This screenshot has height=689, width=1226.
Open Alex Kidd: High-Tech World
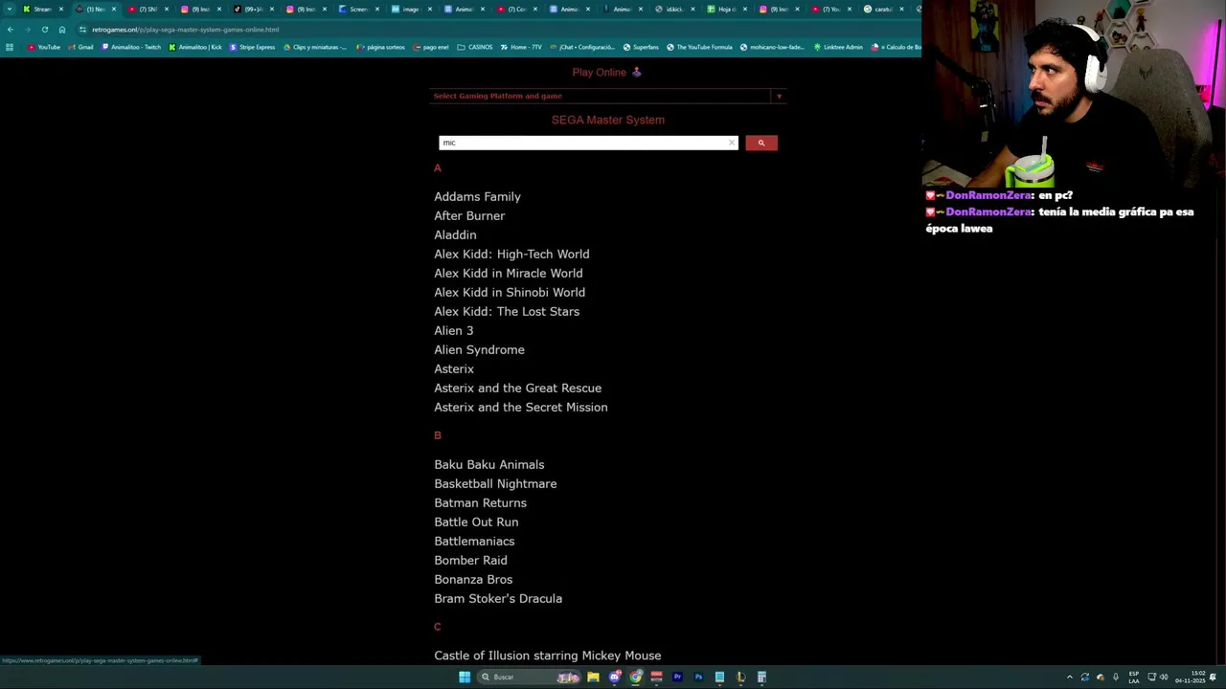point(511,254)
